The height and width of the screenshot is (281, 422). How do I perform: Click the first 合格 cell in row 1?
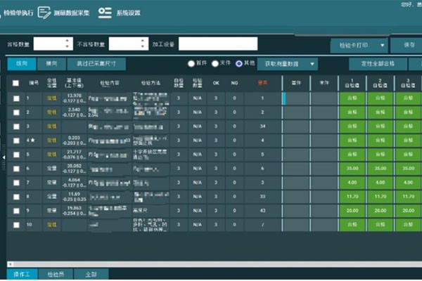point(352,98)
